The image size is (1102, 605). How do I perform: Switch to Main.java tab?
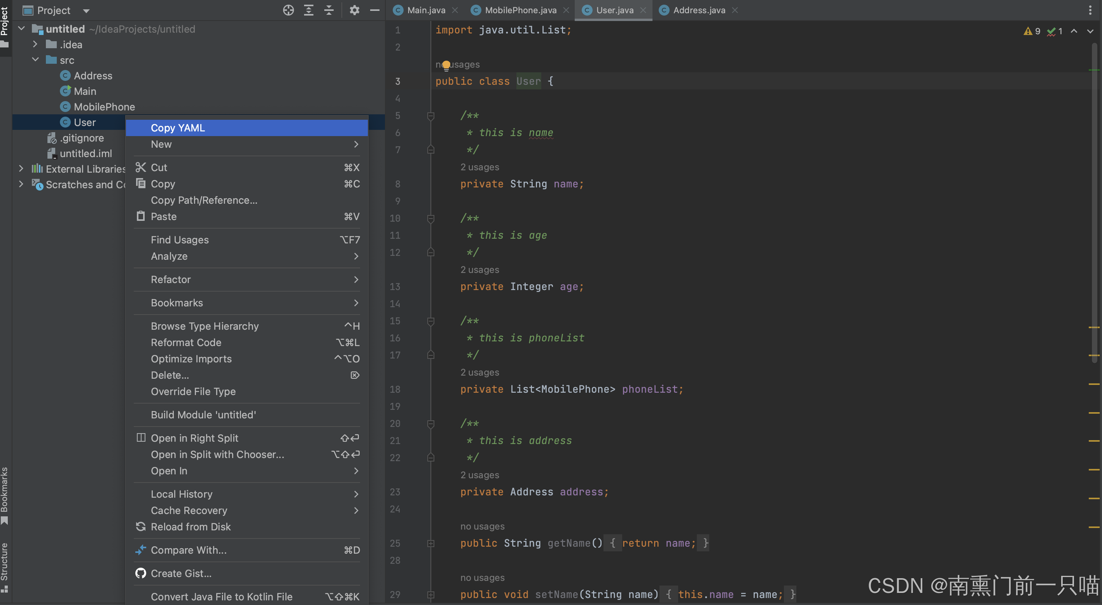[426, 10]
